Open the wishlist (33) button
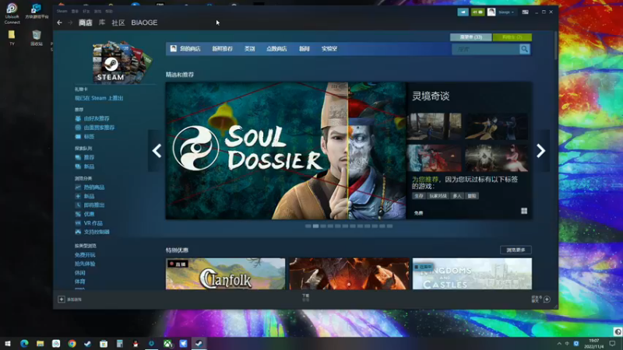The image size is (623, 350). (x=471, y=37)
